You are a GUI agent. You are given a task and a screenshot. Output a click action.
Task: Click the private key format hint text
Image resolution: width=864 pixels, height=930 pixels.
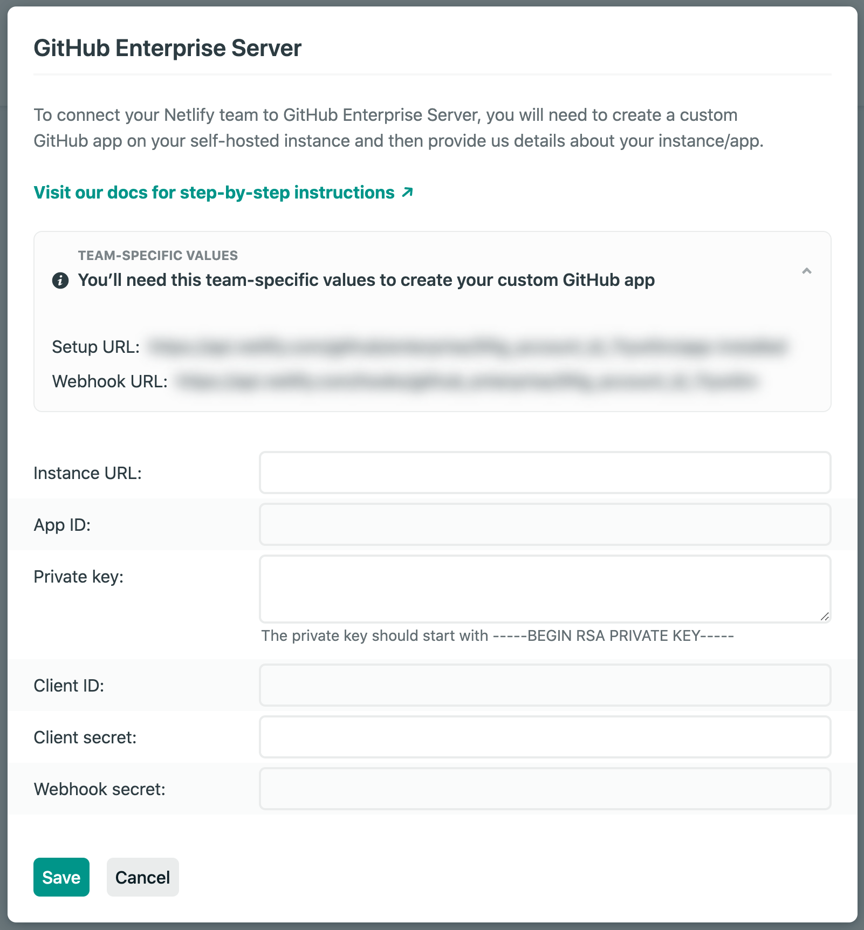point(497,636)
